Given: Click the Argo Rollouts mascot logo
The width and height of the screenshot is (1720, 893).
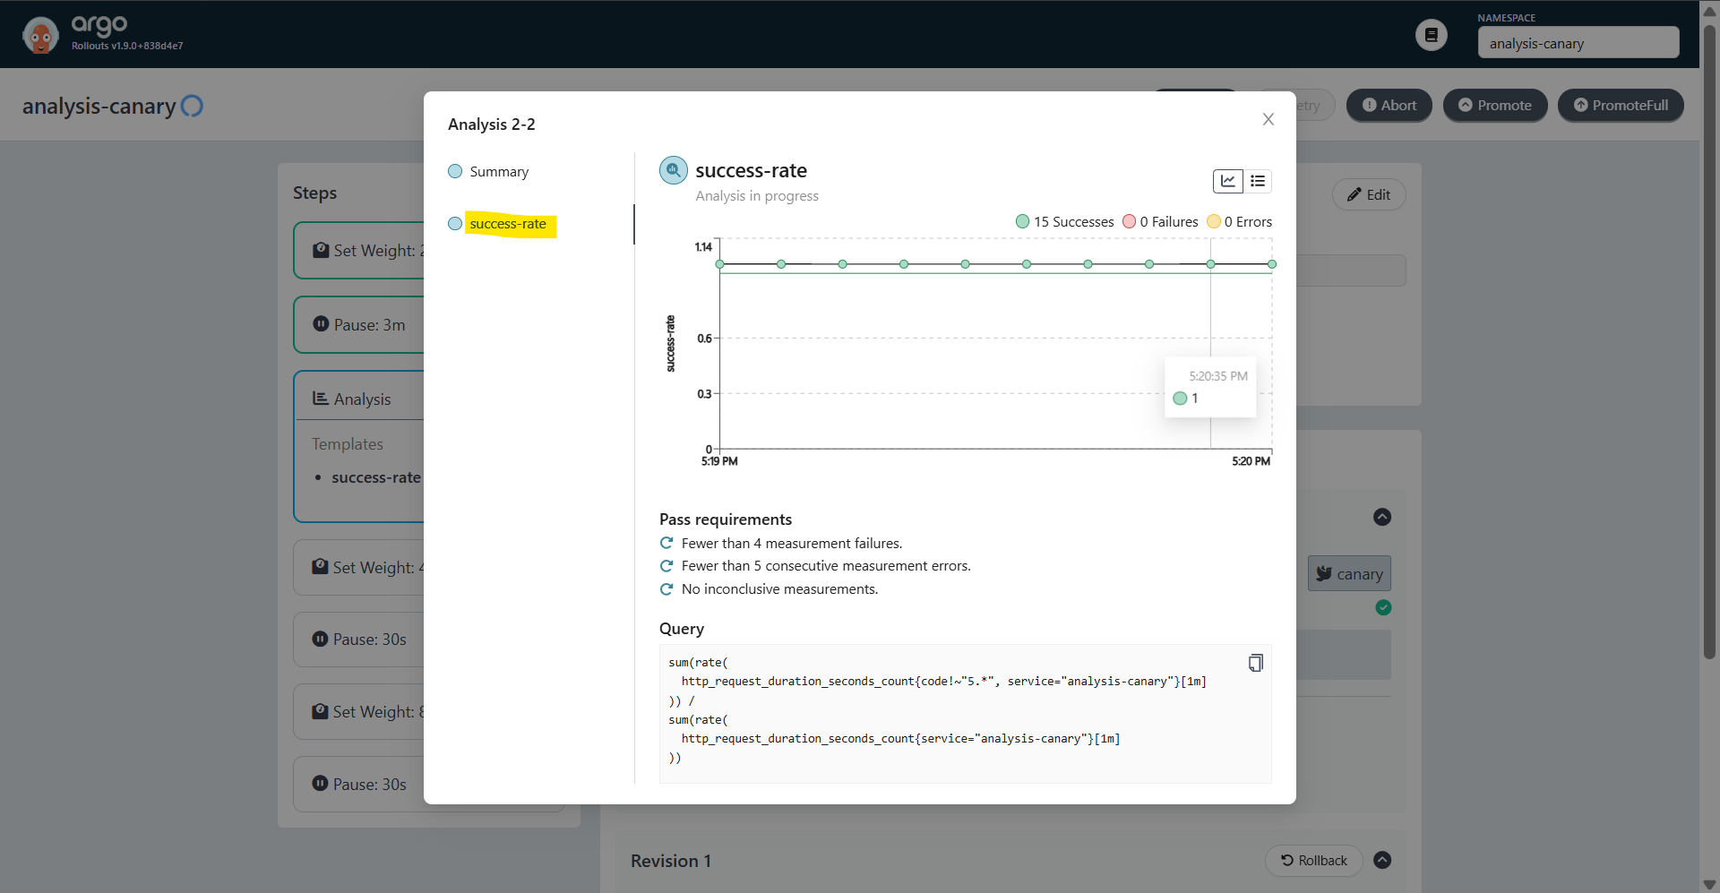Looking at the screenshot, I should pos(40,35).
